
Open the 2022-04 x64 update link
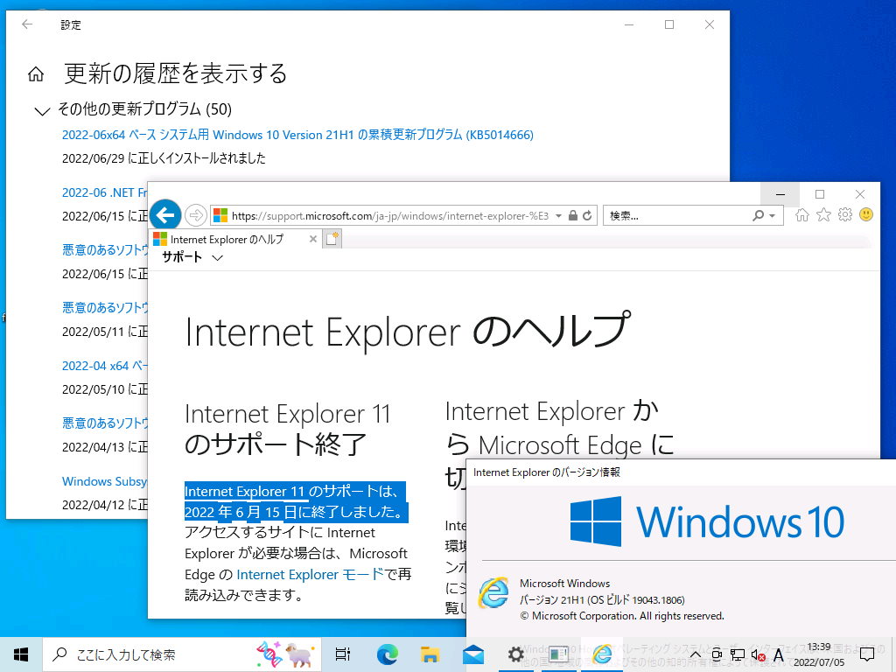105,366
